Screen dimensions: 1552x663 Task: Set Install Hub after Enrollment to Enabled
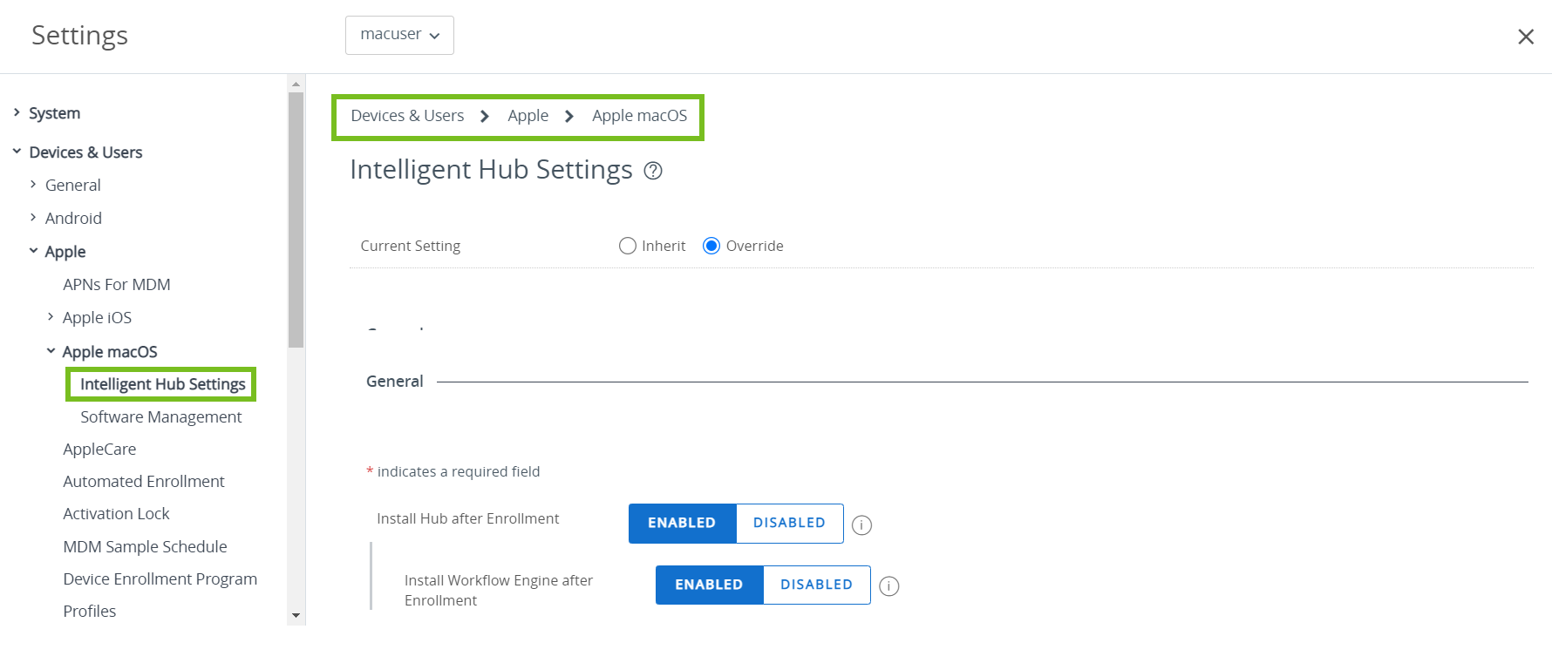pyautogui.click(x=682, y=523)
